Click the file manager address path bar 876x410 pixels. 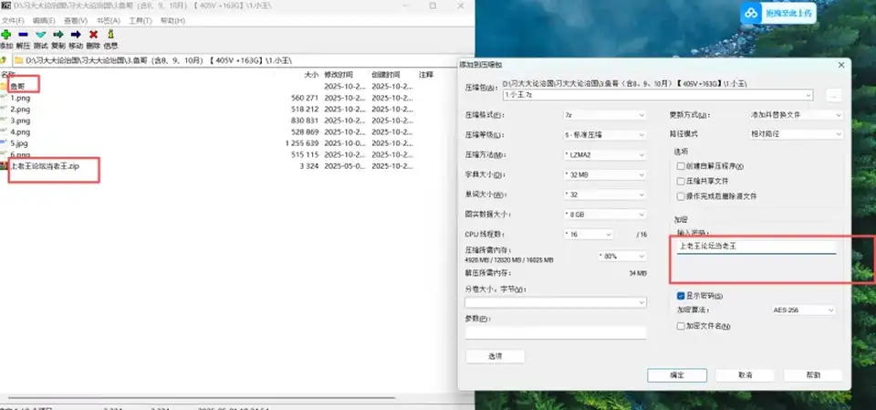click(x=241, y=60)
